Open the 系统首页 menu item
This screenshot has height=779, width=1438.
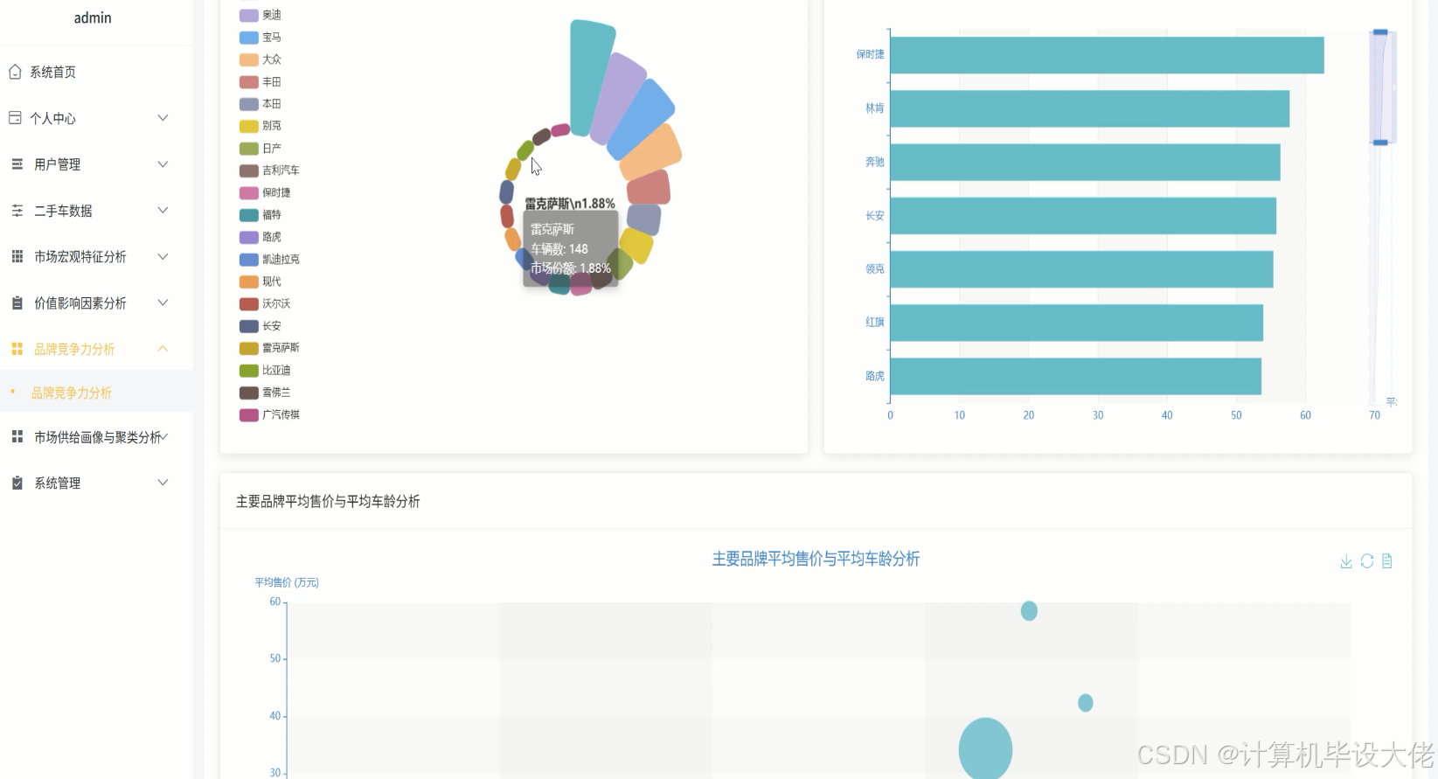pyautogui.click(x=96, y=72)
